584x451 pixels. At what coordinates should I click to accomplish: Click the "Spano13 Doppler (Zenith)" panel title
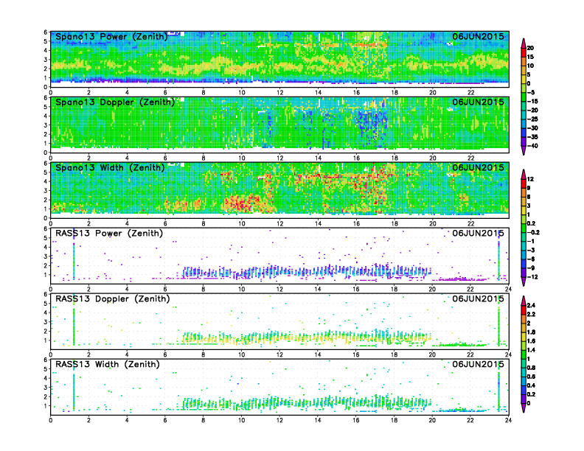tap(115, 102)
